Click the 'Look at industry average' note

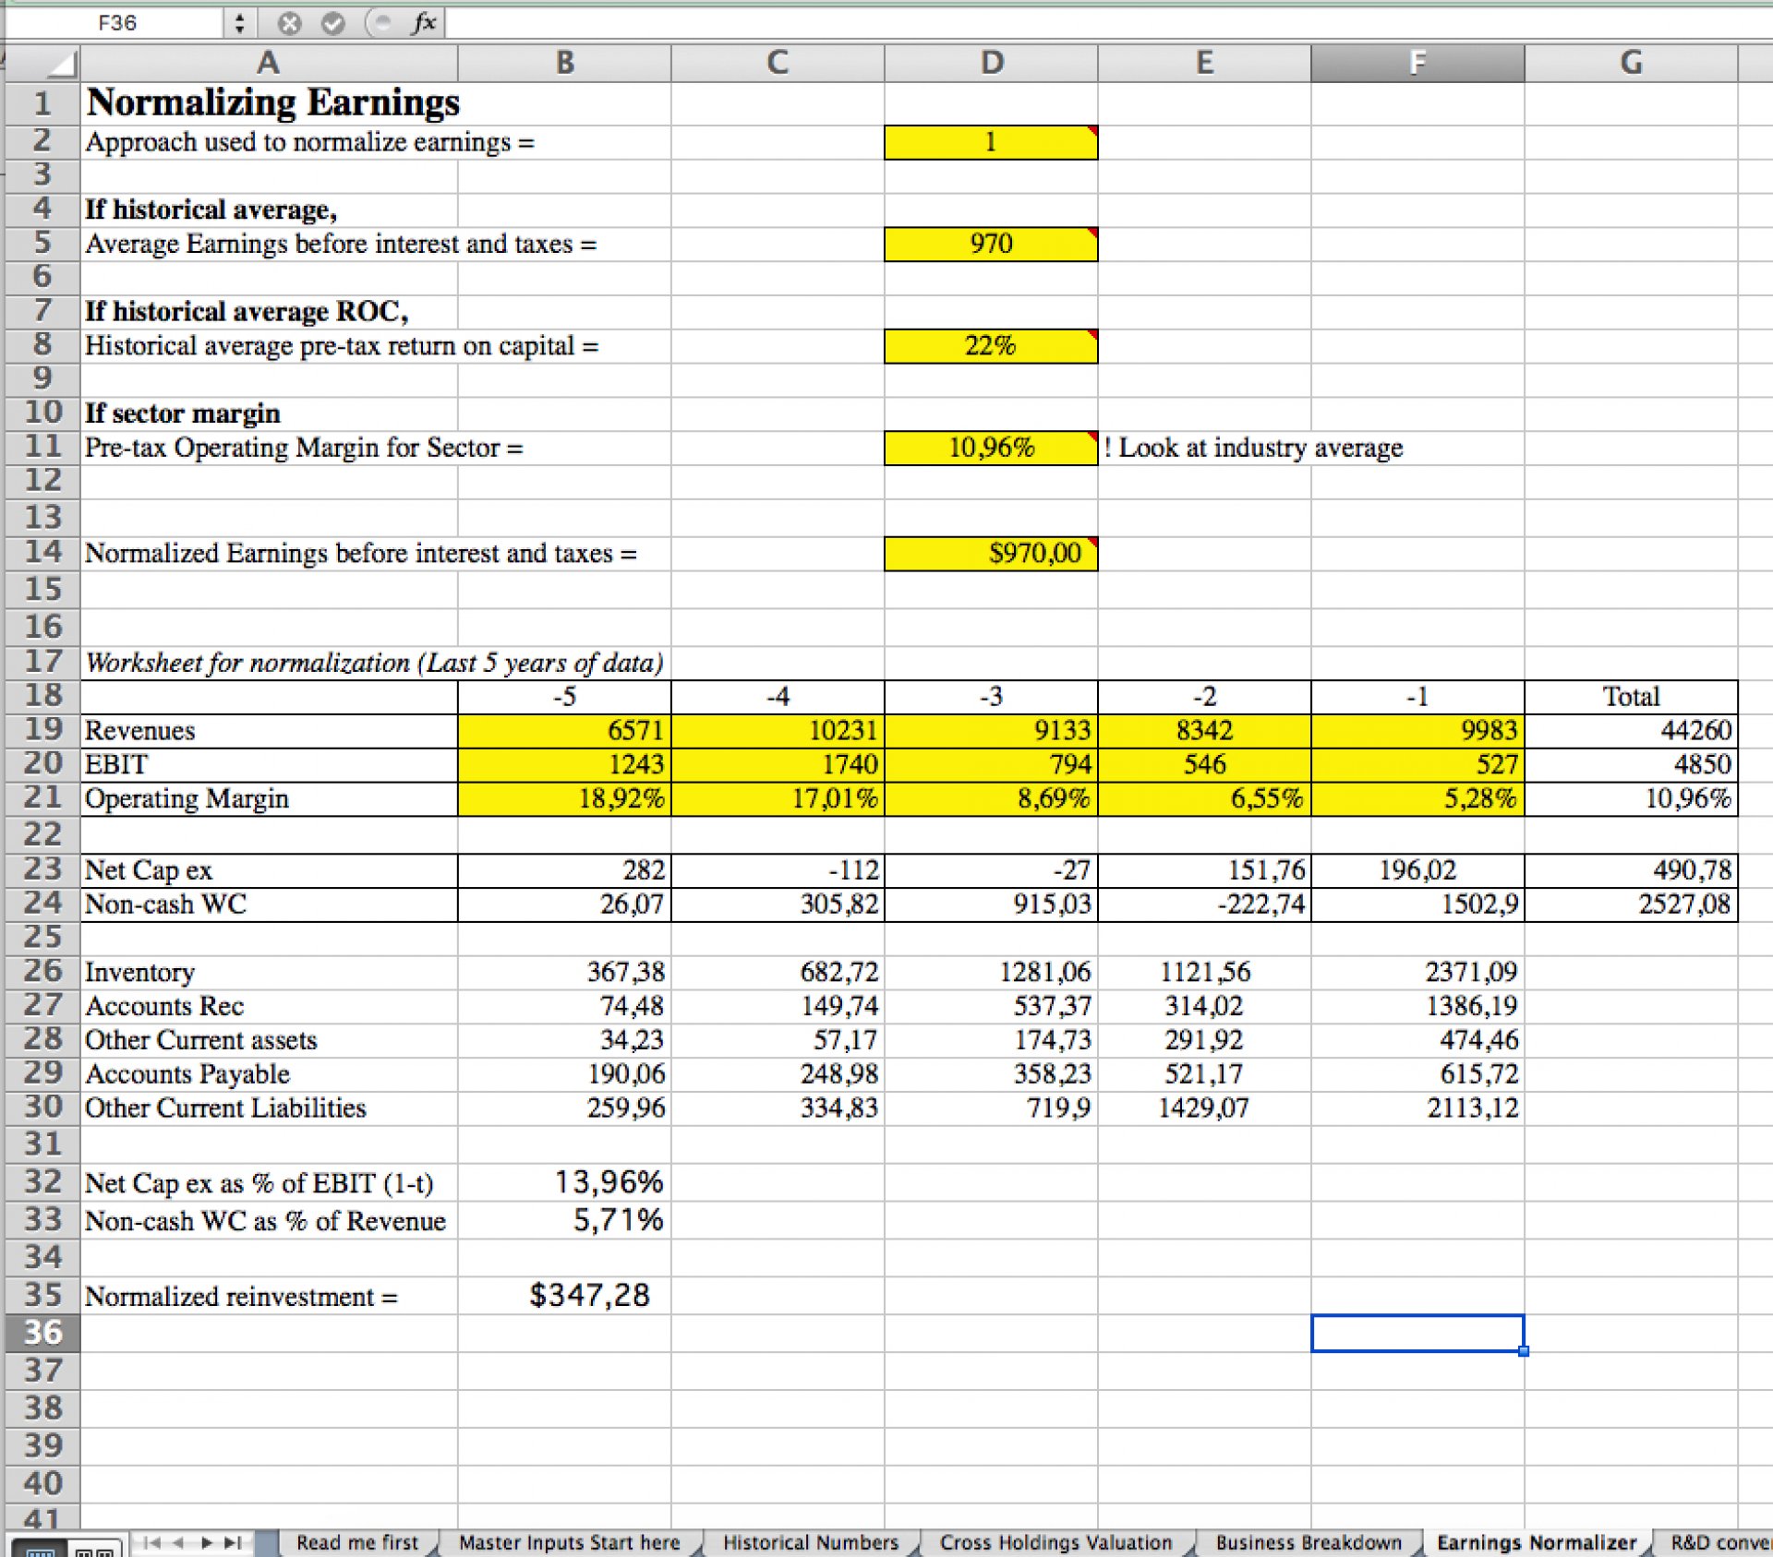(x=1253, y=448)
